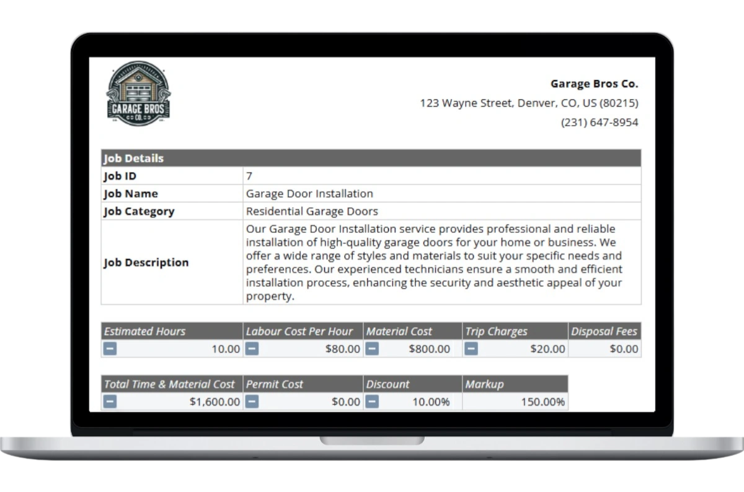Image resolution: width=744 pixels, height=492 pixels.
Task: Click the $1,600.00 total cost value
Action: pos(215,402)
